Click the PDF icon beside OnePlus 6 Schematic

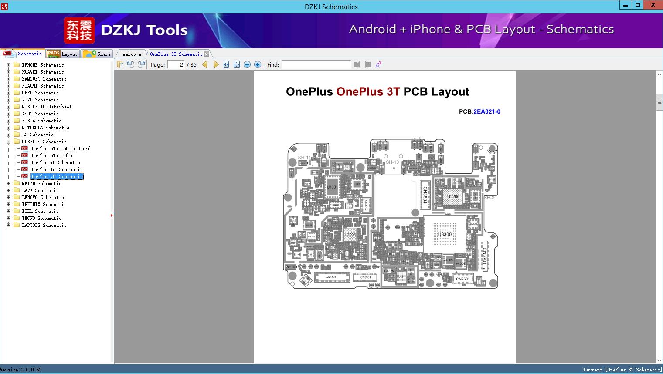pos(24,162)
